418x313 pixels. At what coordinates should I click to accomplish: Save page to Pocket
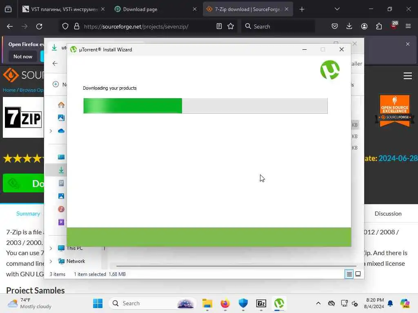pyautogui.click(x=335, y=26)
